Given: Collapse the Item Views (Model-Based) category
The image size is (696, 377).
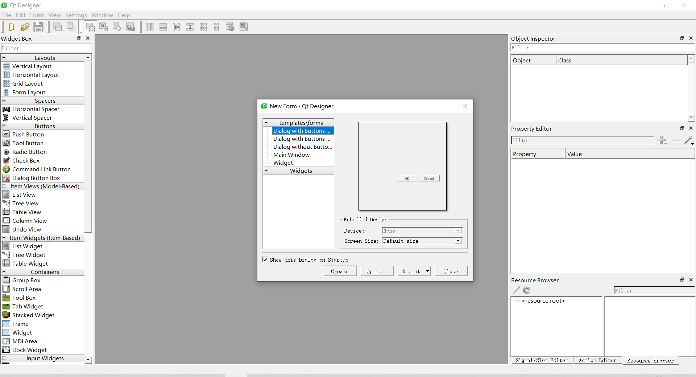Looking at the screenshot, I should pos(4,186).
